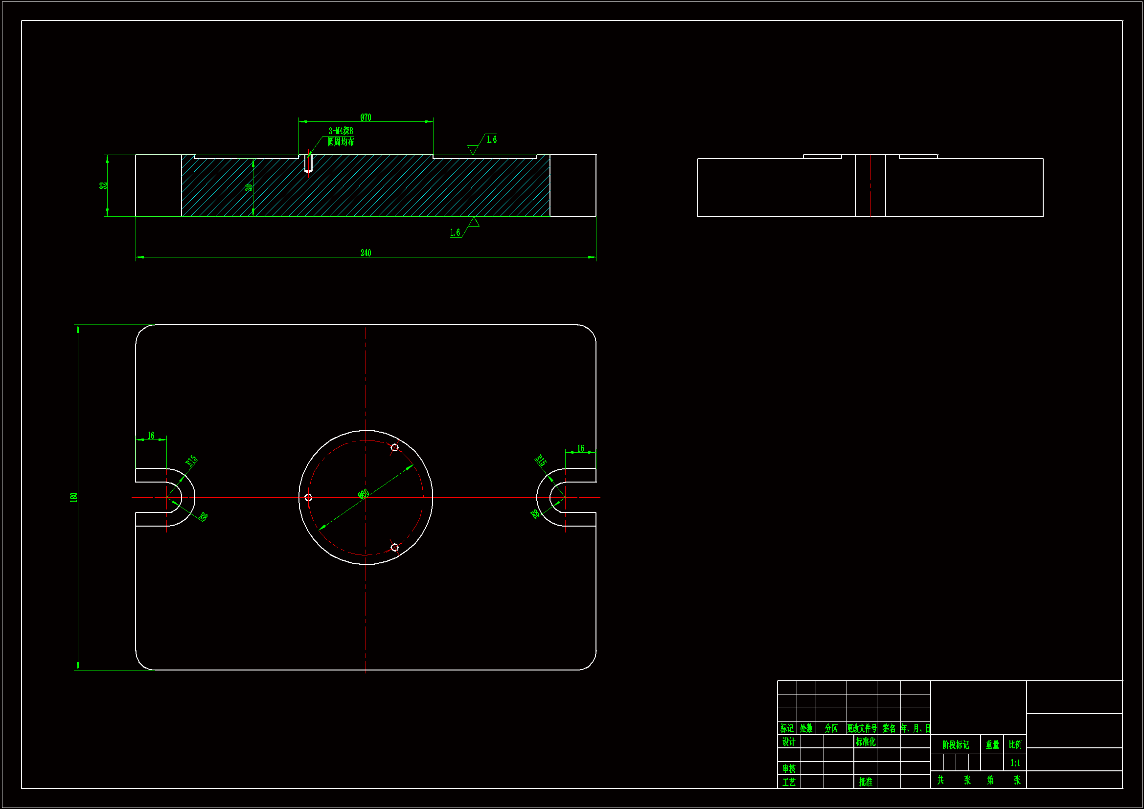Select the 32 thickness dimension text
The height and width of the screenshot is (809, 1144).
click(x=103, y=185)
